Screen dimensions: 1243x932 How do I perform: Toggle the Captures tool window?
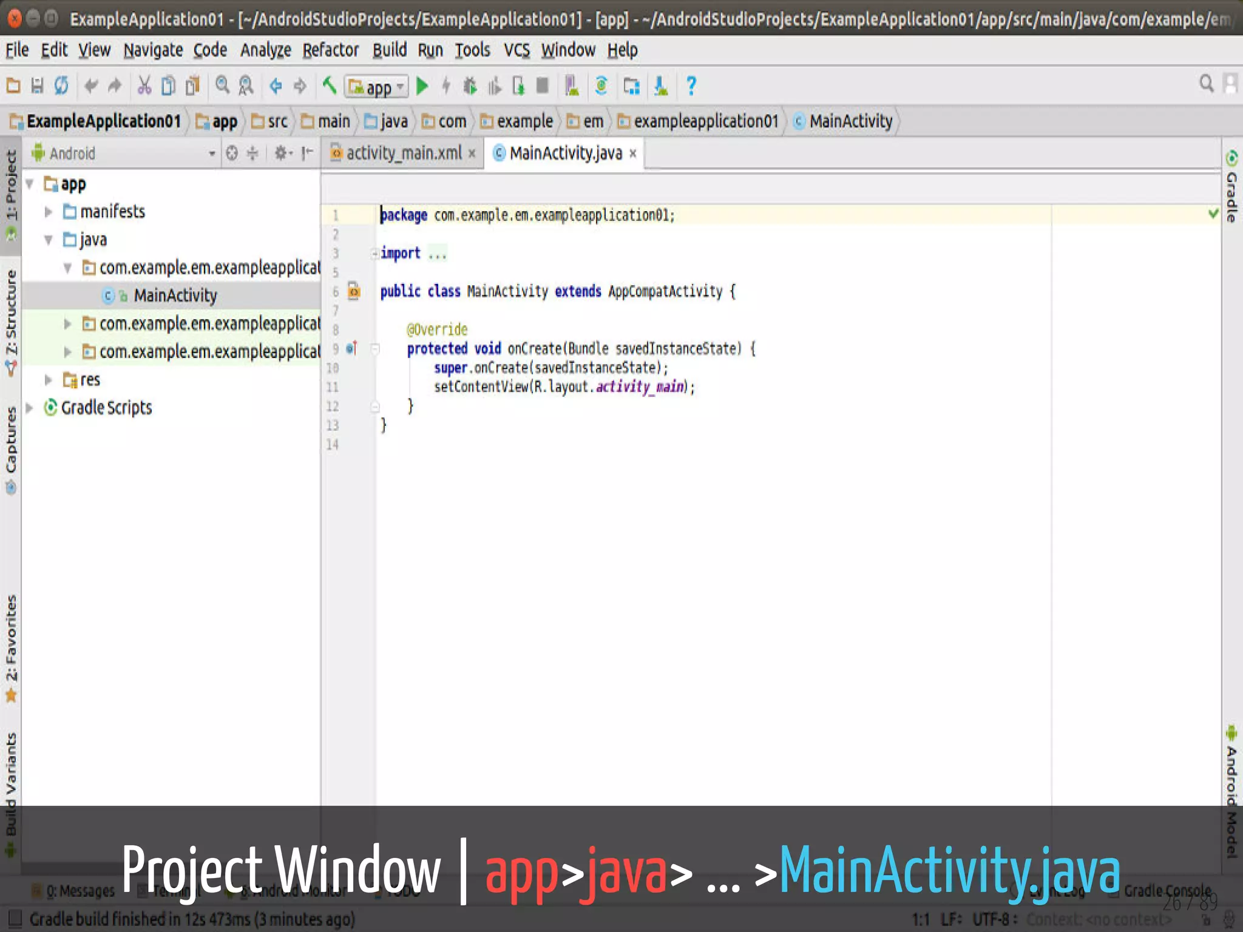point(11,450)
